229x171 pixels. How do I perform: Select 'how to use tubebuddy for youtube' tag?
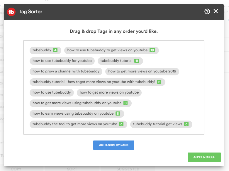[62, 61]
